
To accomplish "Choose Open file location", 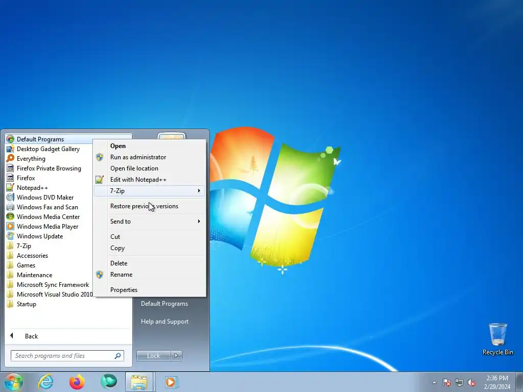I will [150, 168].
